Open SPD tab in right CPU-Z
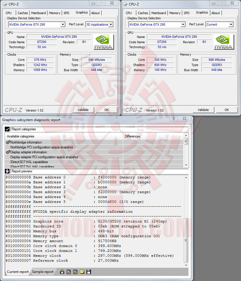 click(186, 13)
